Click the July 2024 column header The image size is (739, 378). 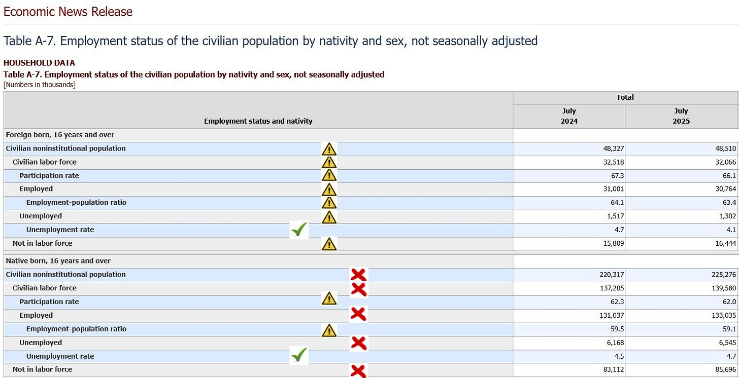[569, 116]
